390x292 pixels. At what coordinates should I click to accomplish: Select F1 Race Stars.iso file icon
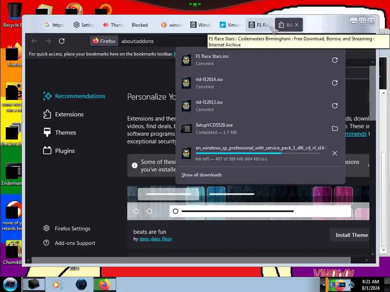[x=186, y=60]
